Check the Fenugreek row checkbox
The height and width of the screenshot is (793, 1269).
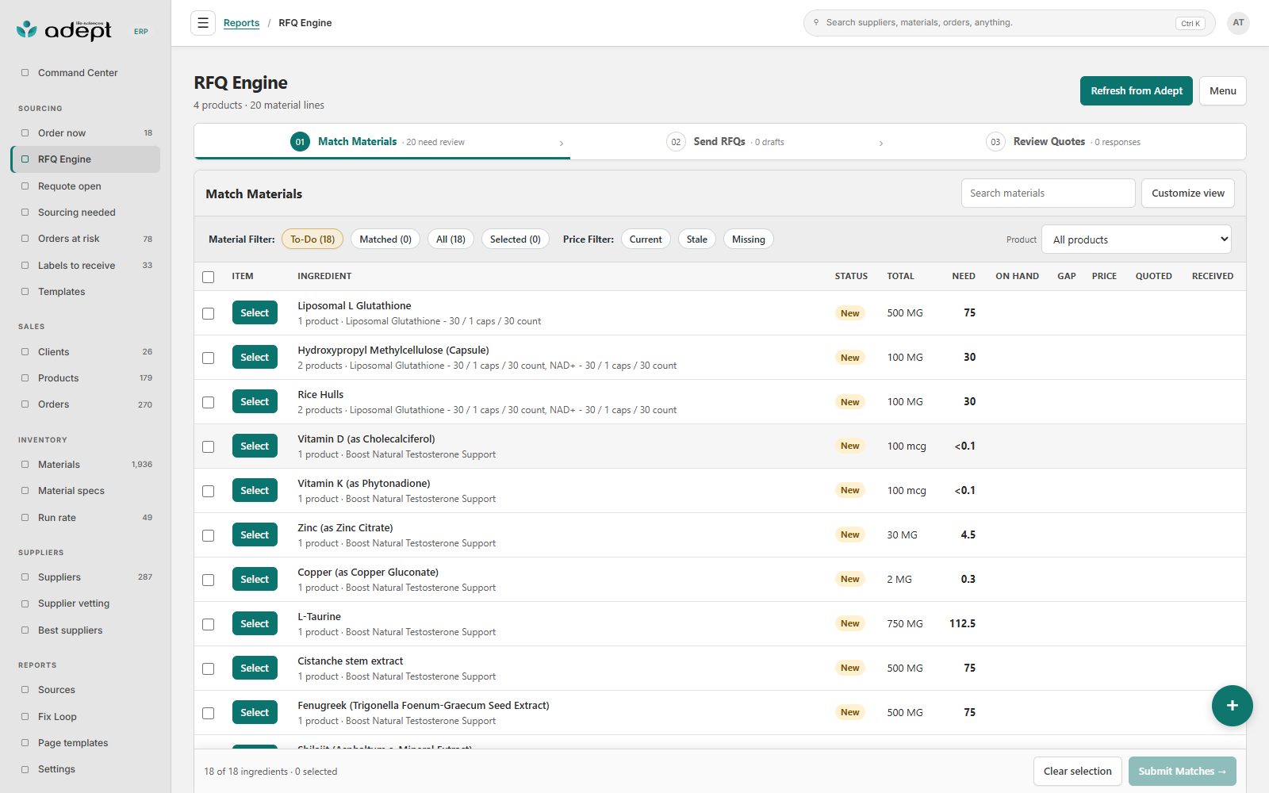click(209, 713)
